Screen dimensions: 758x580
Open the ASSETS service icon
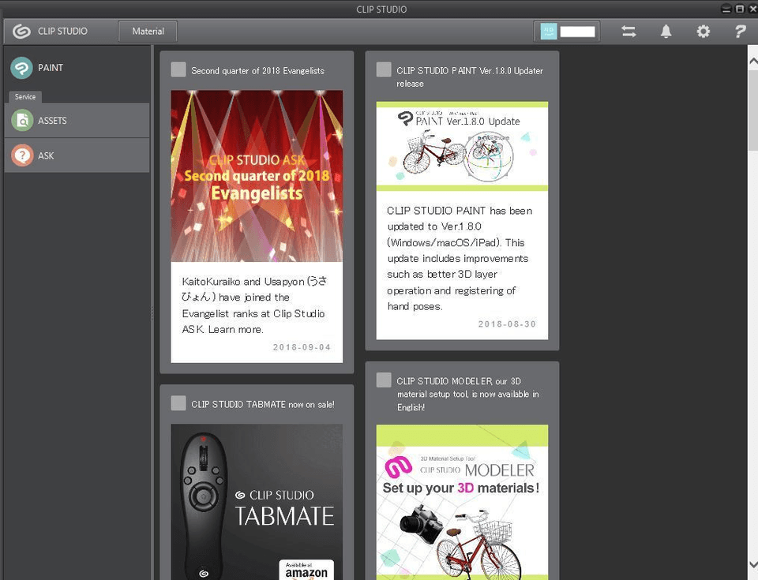tap(22, 121)
